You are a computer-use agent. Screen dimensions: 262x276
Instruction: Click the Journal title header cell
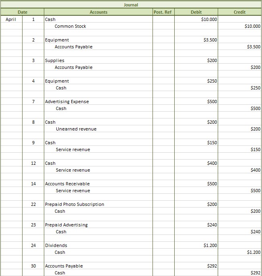[x=131, y=5]
